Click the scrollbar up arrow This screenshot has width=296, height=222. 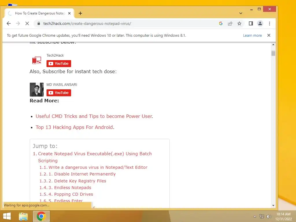[x=273, y=45]
